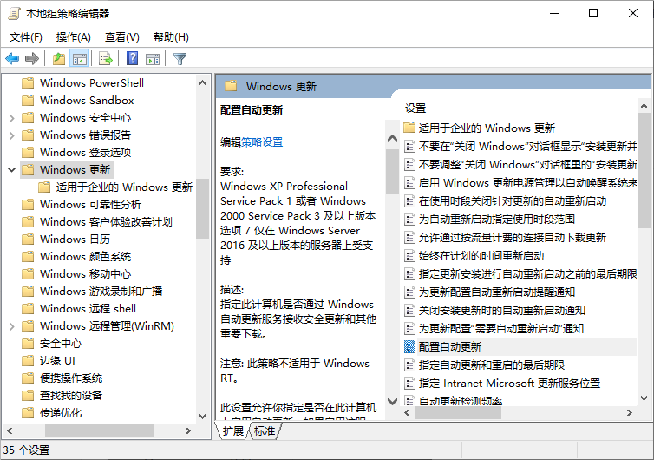This screenshot has height=460, width=654.
Task: Click the Filter funnel icon
Action: [x=180, y=59]
